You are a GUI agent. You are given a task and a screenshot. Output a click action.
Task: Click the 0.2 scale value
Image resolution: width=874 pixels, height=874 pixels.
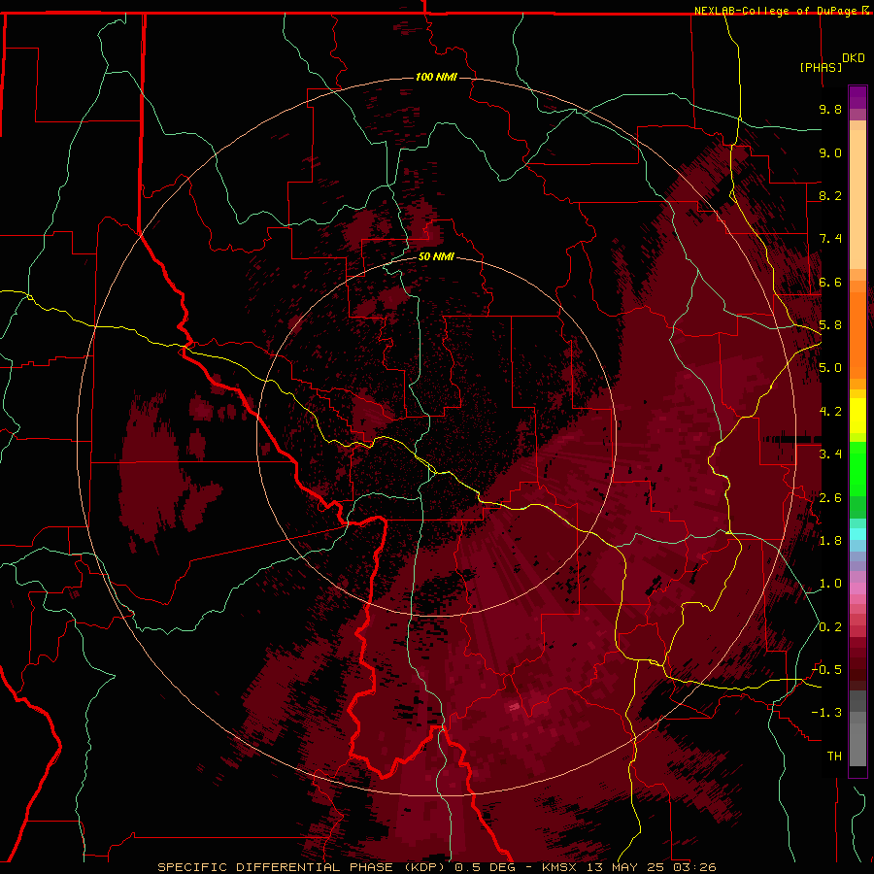coord(830,627)
